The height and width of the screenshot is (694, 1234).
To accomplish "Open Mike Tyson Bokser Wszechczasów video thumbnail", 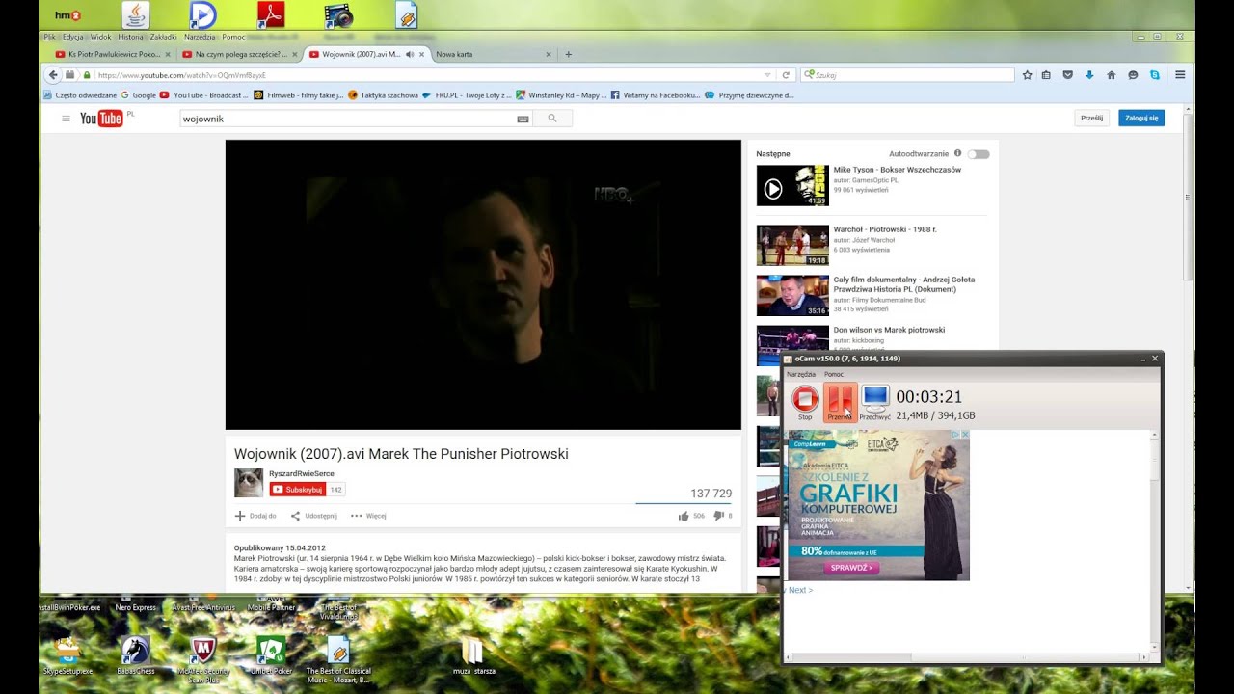I will tap(792, 185).
